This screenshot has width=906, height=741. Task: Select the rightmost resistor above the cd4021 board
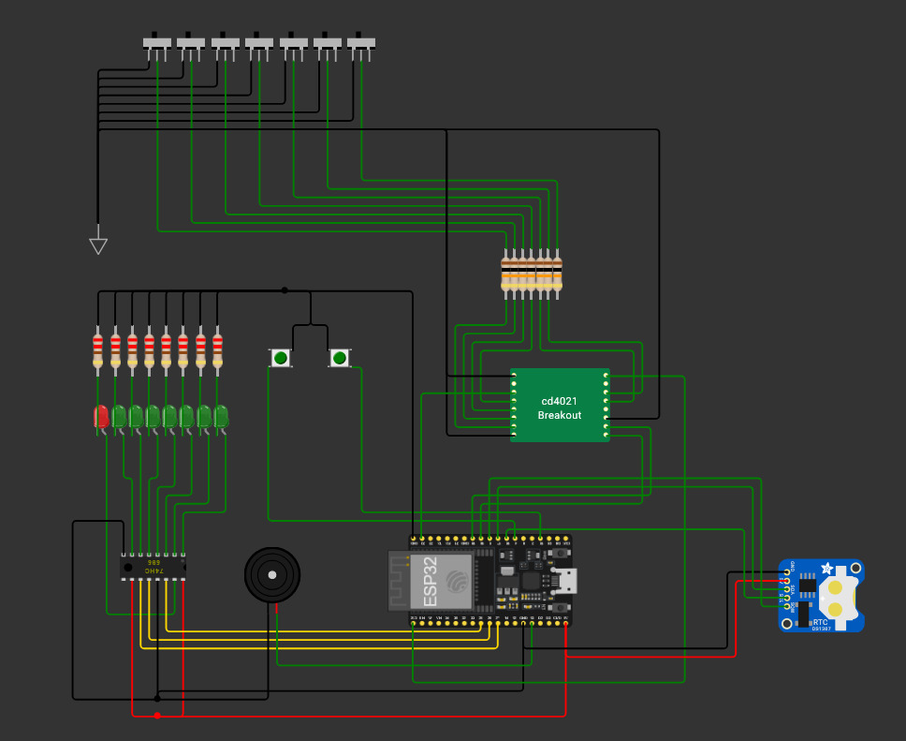[x=557, y=274]
